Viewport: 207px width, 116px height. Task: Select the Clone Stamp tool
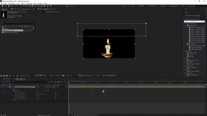41,6
